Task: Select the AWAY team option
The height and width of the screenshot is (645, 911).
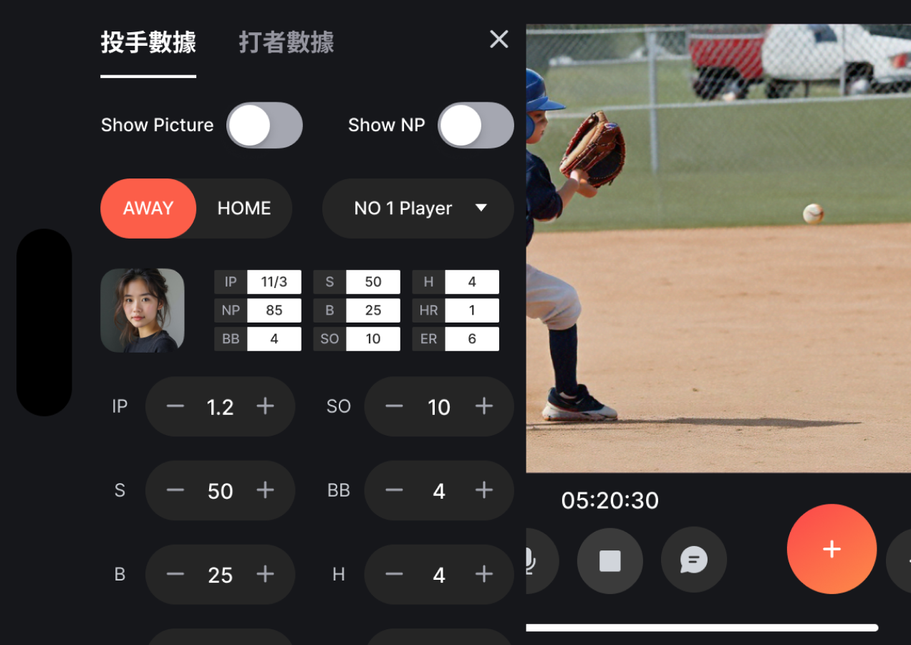Action: (x=148, y=209)
